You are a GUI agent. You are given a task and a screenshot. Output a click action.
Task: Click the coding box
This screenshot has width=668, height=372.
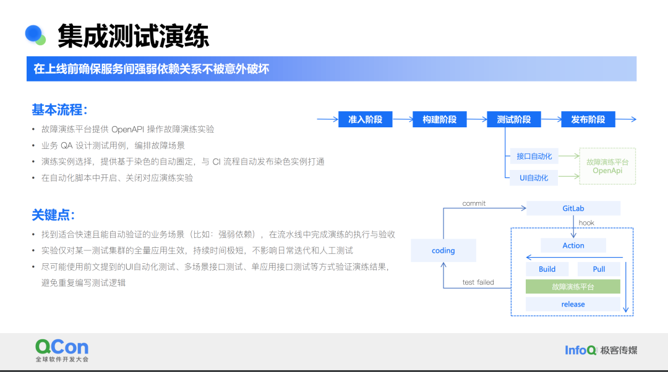pyautogui.click(x=443, y=250)
